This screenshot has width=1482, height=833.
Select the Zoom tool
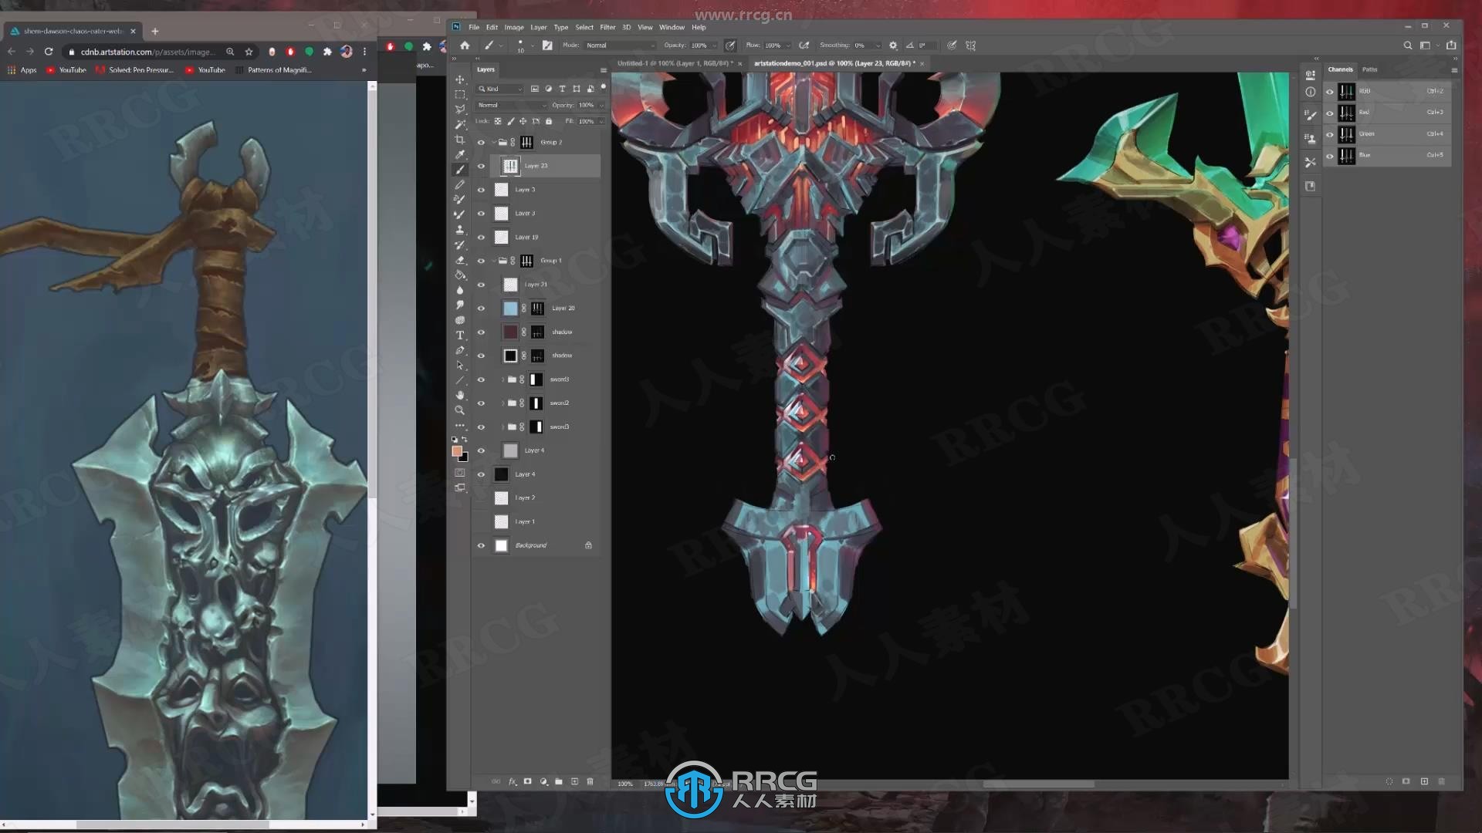(x=460, y=410)
